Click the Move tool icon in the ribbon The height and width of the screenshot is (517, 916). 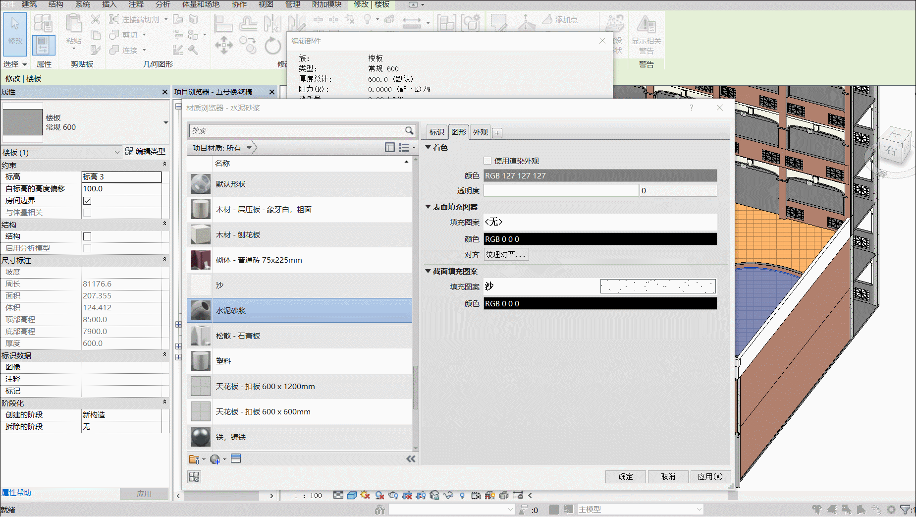click(x=224, y=45)
